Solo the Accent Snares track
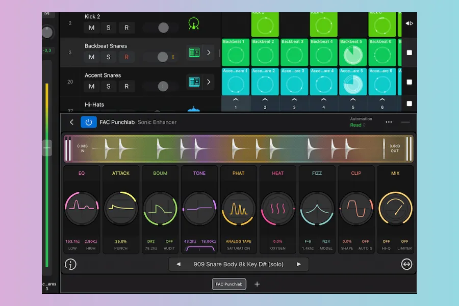The height and width of the screenshot is (306, 459). pos(109,86)
